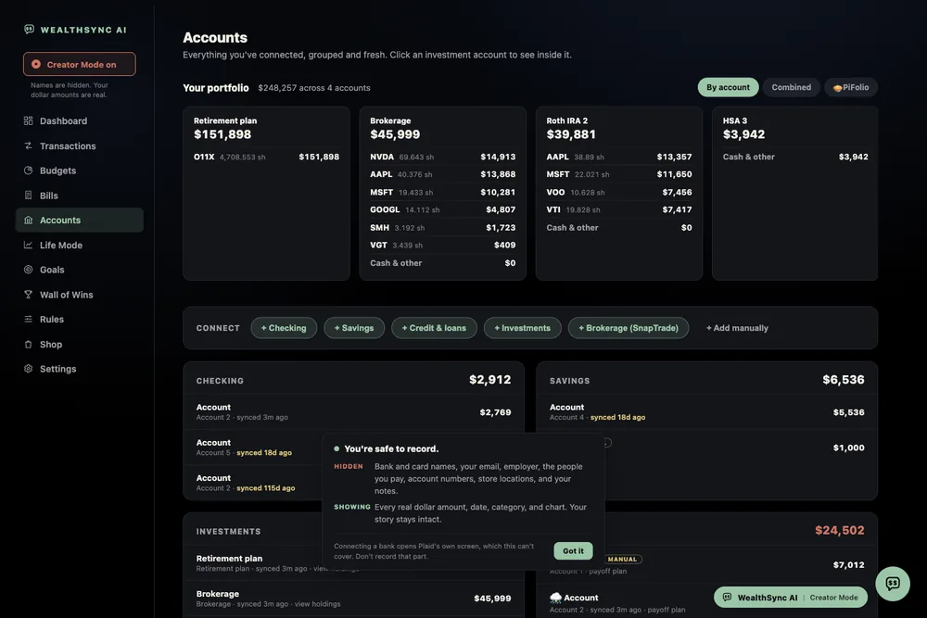Click view holdings link under Brokerage
927x618 pixels.
pos(317,604)
